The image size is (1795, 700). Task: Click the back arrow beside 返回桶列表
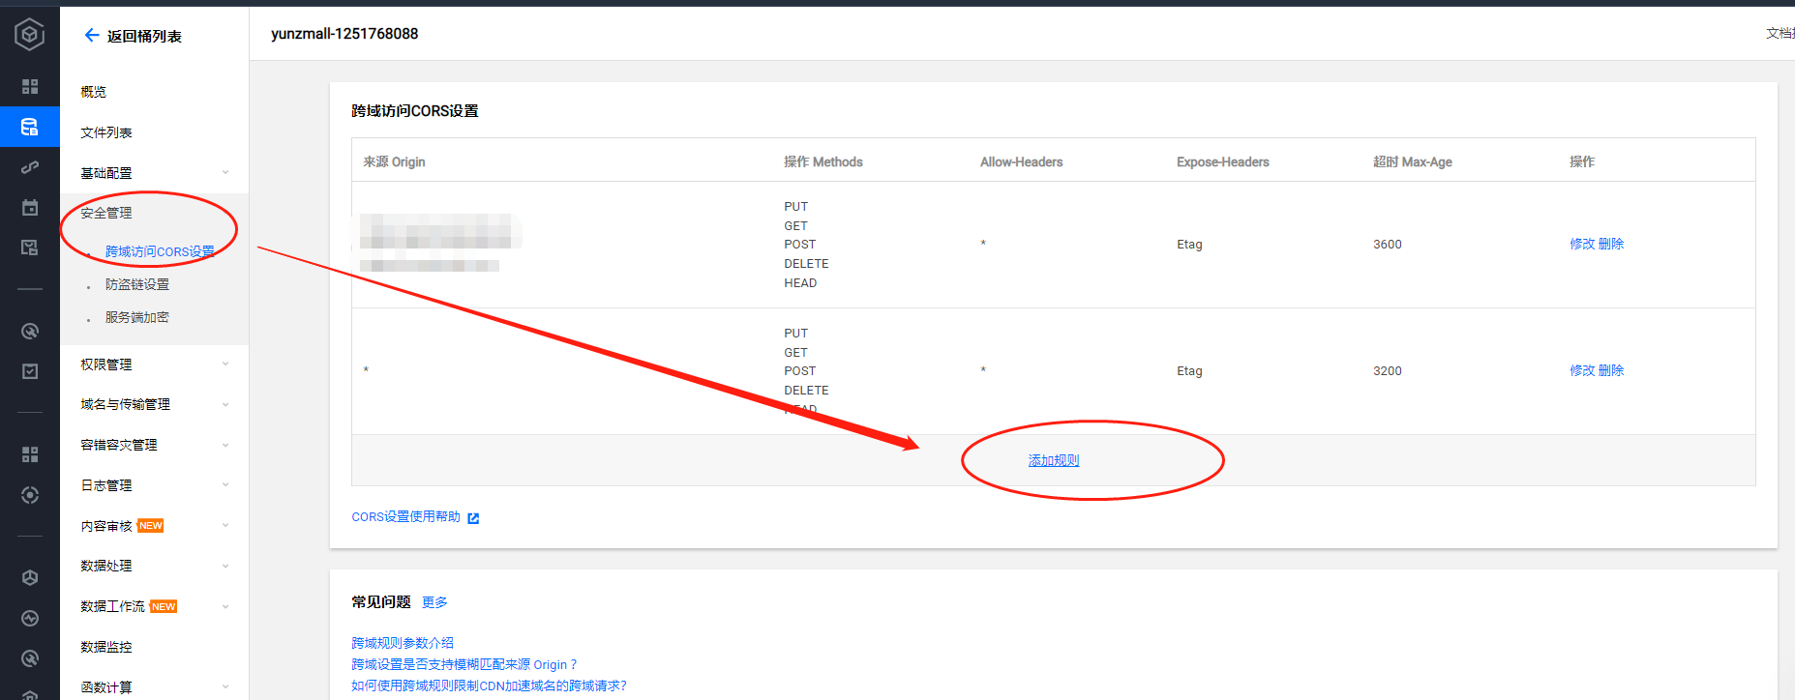coord(92,36)
